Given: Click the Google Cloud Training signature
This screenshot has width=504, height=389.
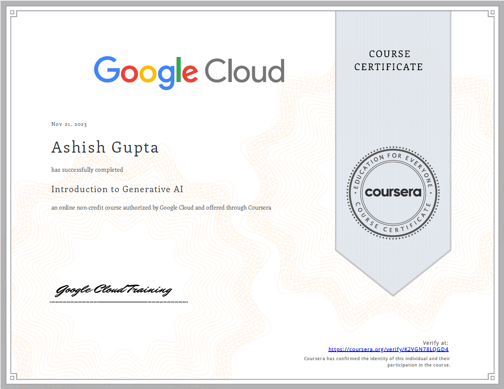Looking at the screenshot, I should click(114, 290).
